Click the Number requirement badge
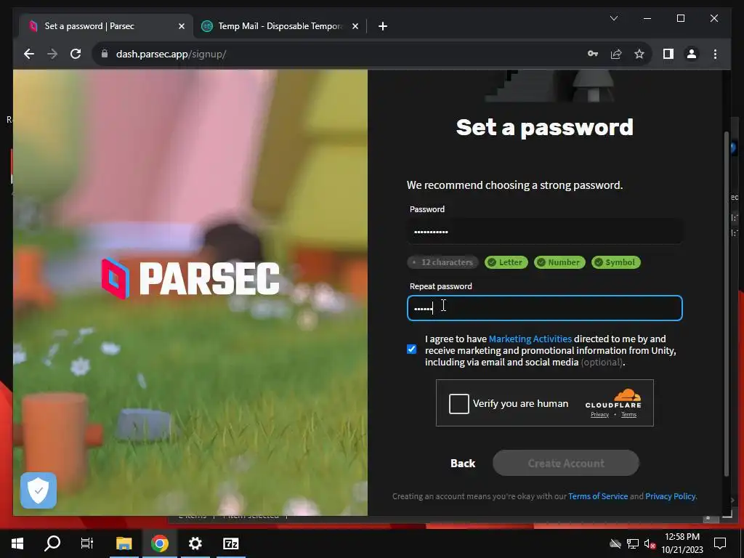 559,262
